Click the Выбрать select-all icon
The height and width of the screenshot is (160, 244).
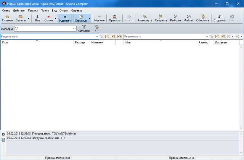(175, 18)
